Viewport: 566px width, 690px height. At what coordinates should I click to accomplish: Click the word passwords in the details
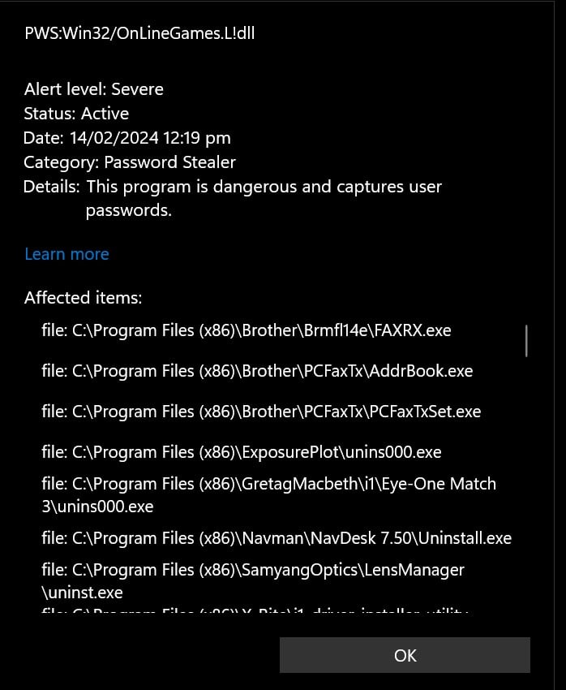point(128,211)
